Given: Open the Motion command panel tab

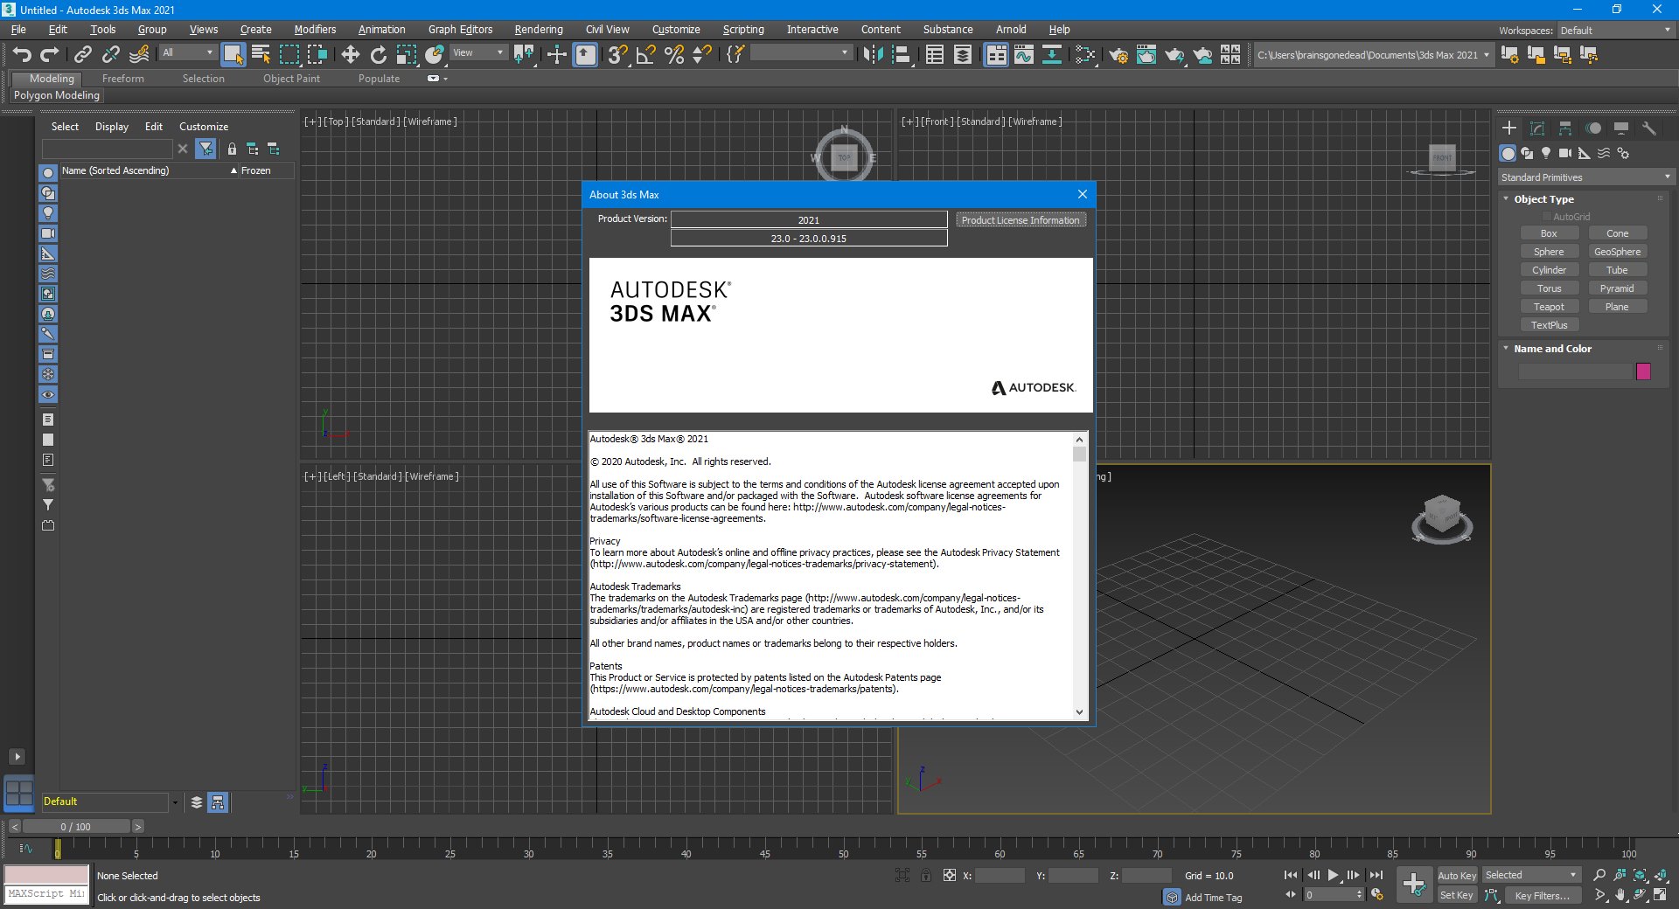Looking at the screenshot, I should click(x=1593, y=128).
